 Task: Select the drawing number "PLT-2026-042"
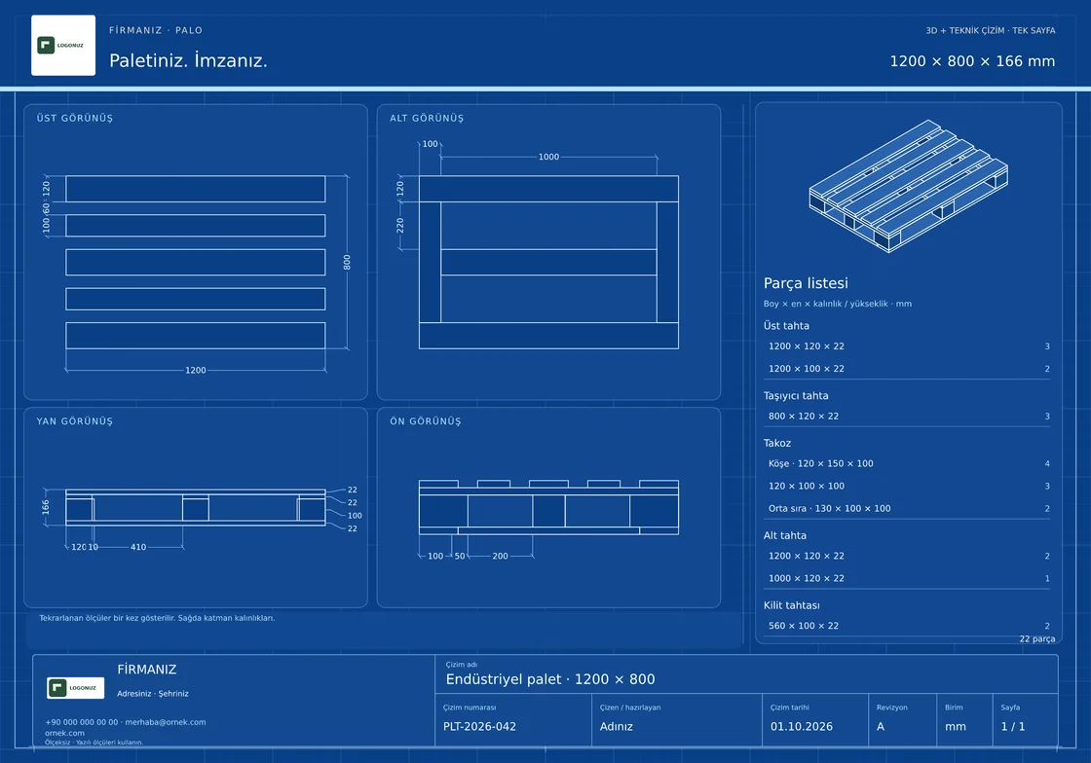click(x=479, y=727)
